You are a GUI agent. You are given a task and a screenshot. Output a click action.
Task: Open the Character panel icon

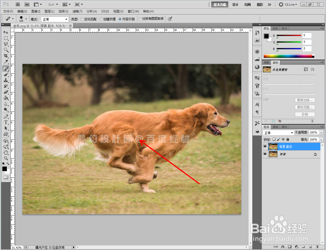[257, 105]
